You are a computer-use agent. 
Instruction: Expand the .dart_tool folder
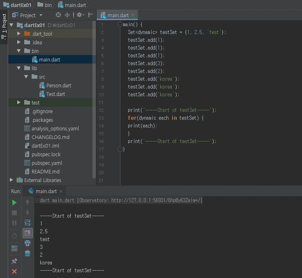point(18,34)
